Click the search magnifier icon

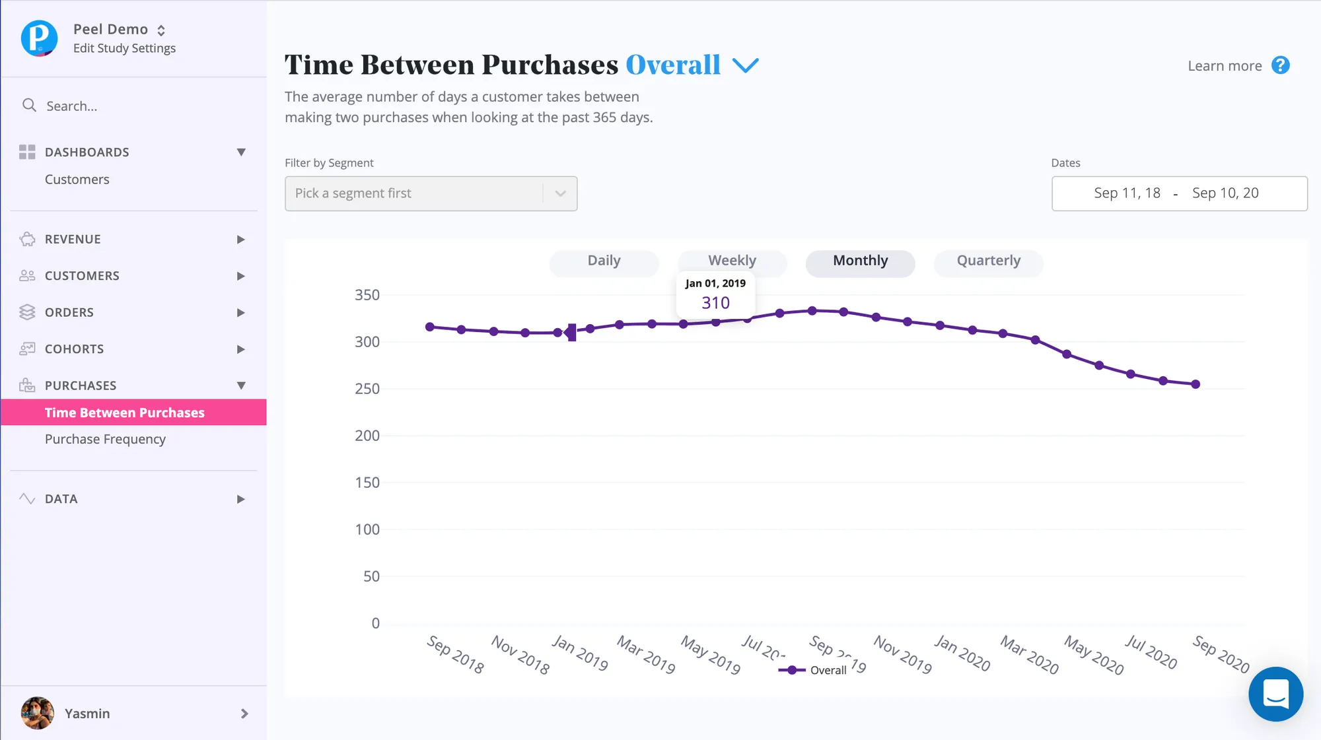(29, 106)
